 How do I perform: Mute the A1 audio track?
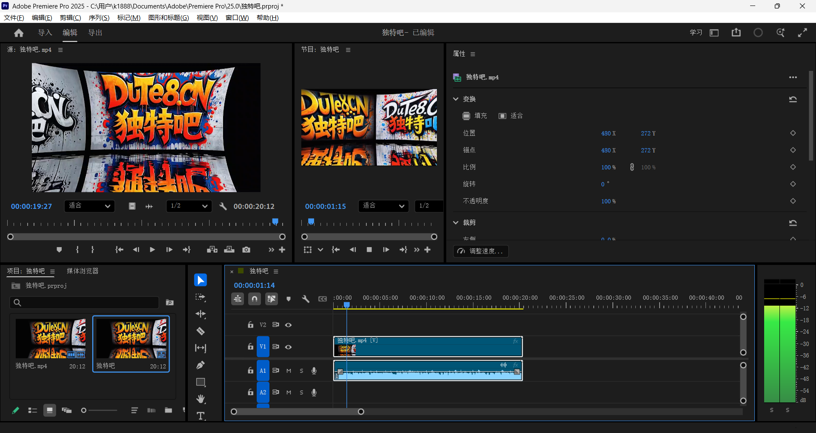pyautogui.click(x=289, y=370)
